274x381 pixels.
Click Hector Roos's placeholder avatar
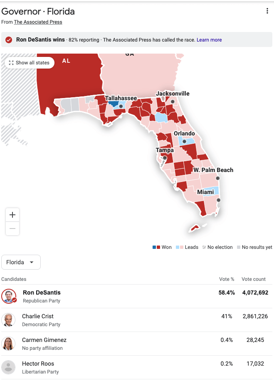click(x=8, y=367)
